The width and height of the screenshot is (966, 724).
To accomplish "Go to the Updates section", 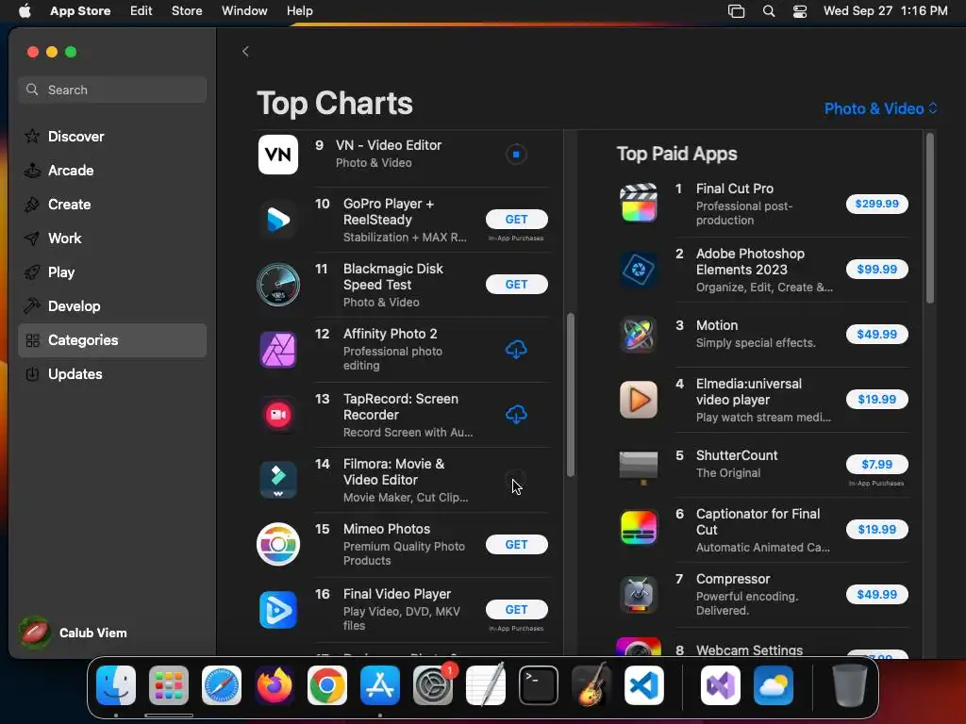I will pos(112,374).
